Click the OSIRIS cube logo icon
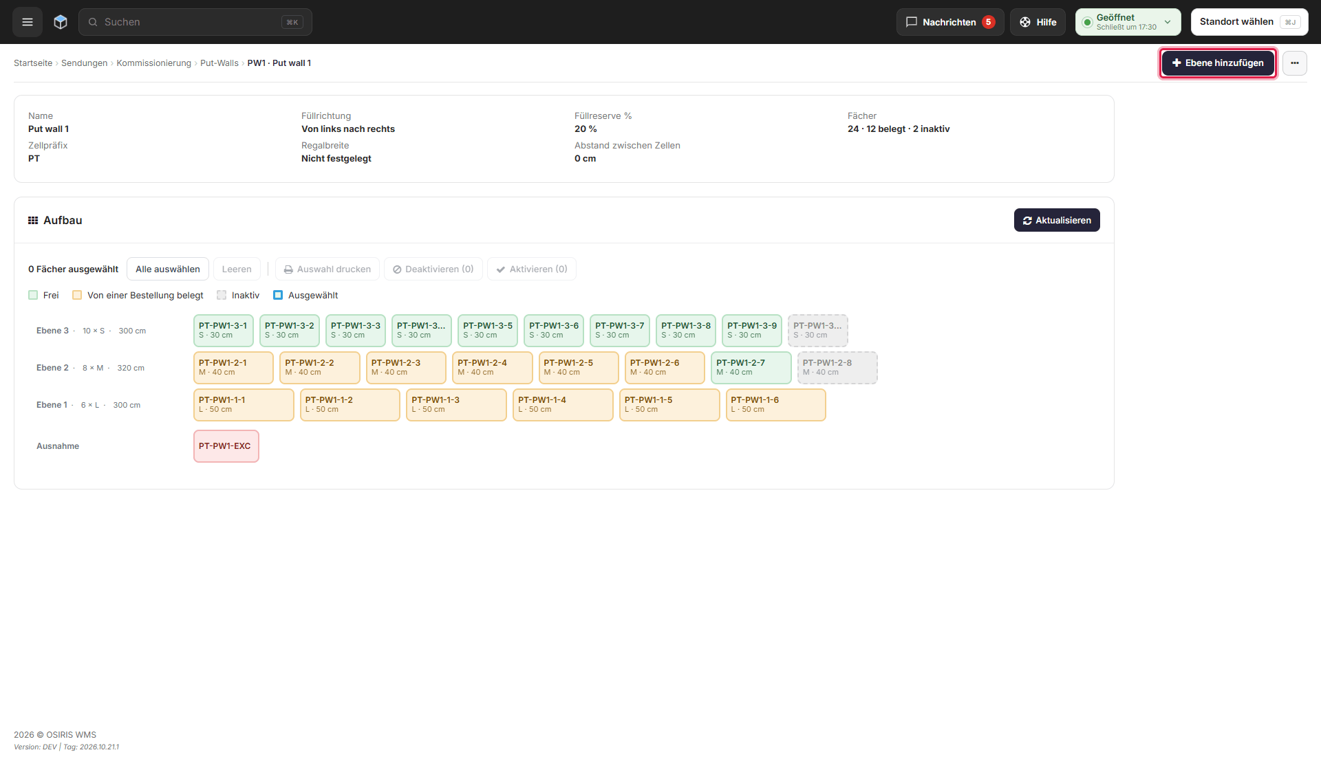 (61, 22)
